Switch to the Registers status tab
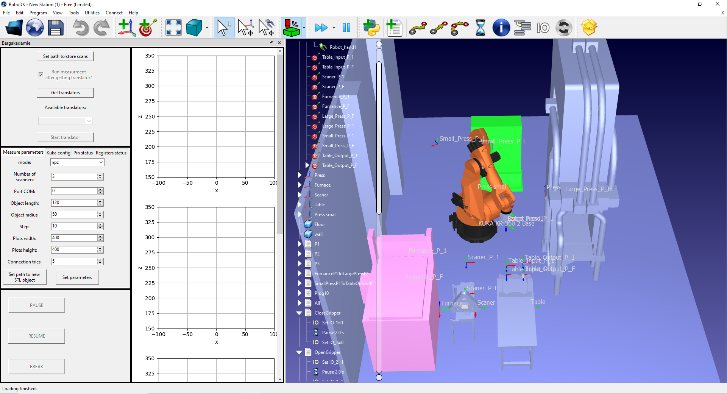Image resolution: width=727 pixels, height=394 pixels. tap(111, 153)
